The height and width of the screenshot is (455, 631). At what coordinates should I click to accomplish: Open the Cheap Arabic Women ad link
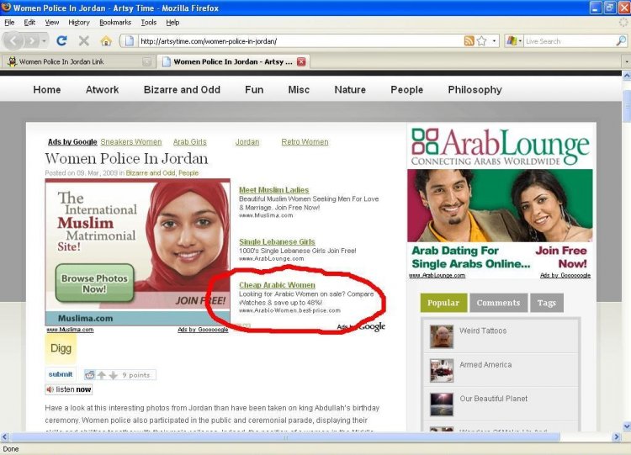tap(277, 285)
